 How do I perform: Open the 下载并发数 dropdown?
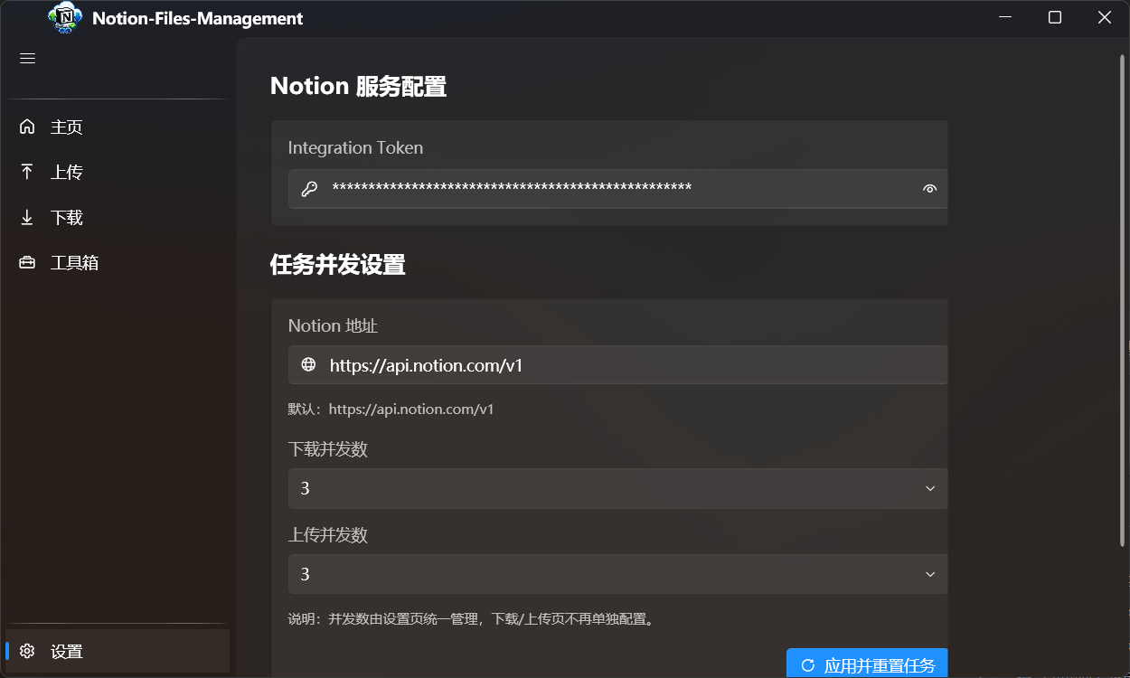click(x=617, y=488)
